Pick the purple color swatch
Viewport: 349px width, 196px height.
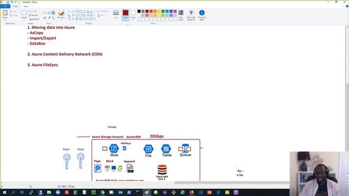(x=175, y=11)
